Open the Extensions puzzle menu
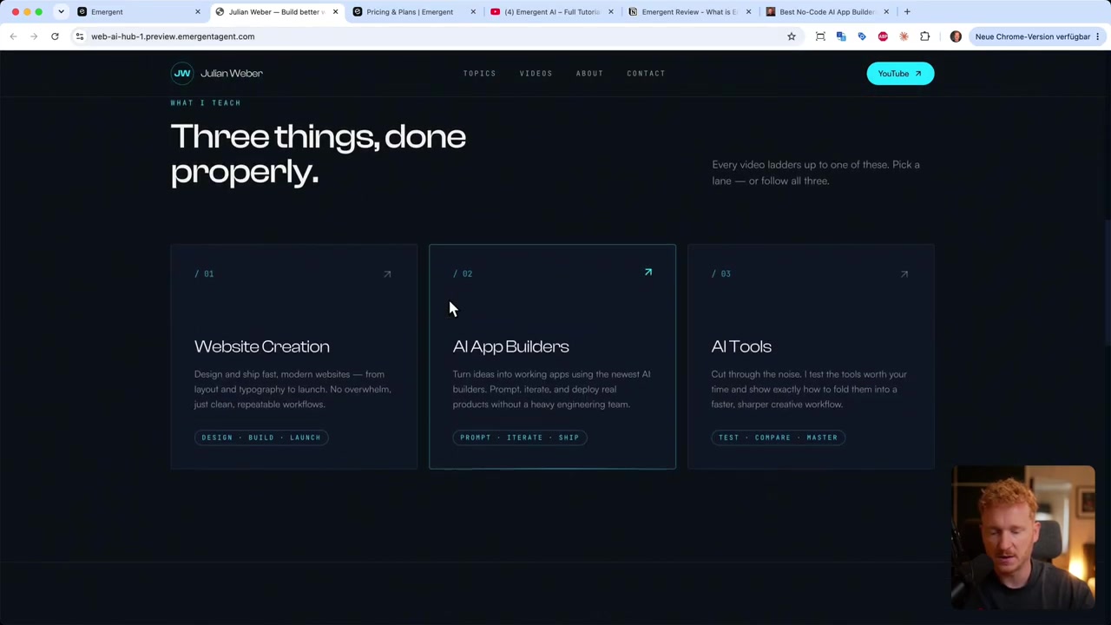 924,36
